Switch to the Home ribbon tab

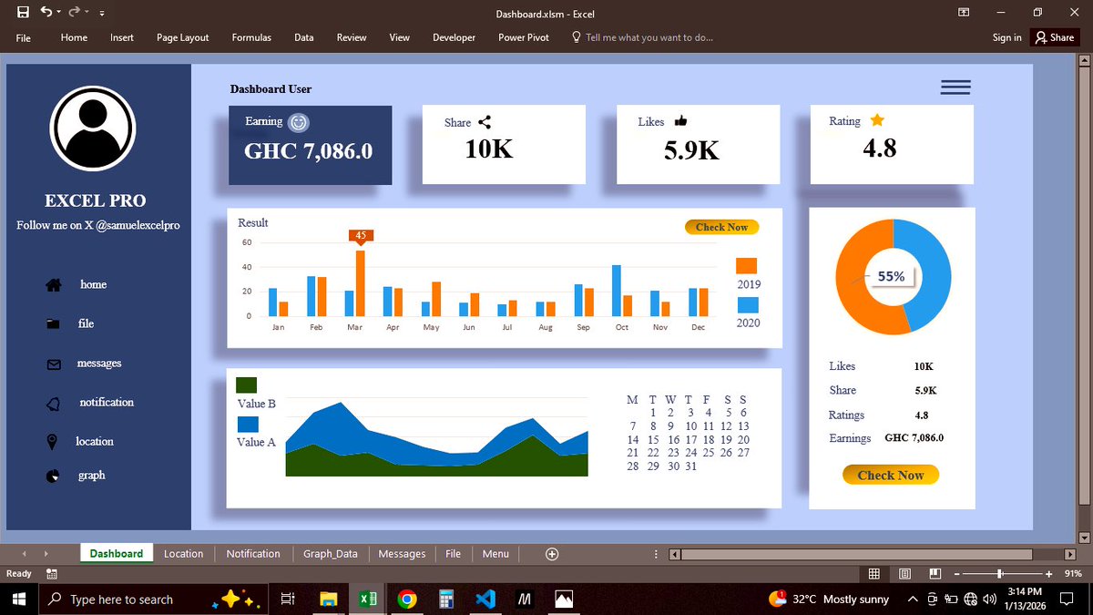[x=74, y=37]
